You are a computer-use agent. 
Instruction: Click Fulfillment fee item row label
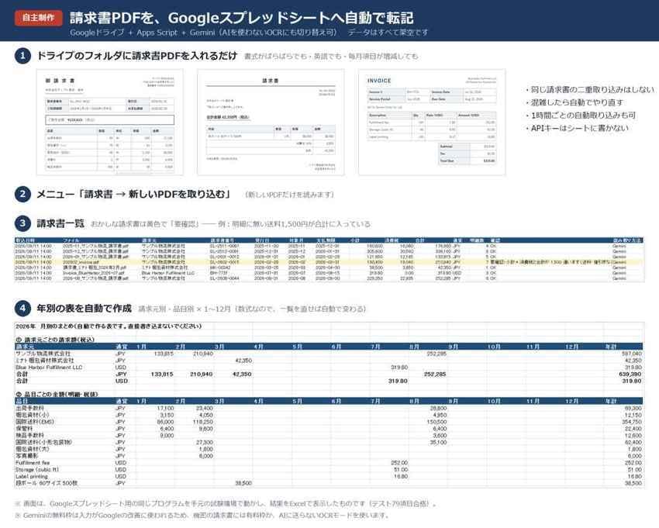tap(33, 463)
